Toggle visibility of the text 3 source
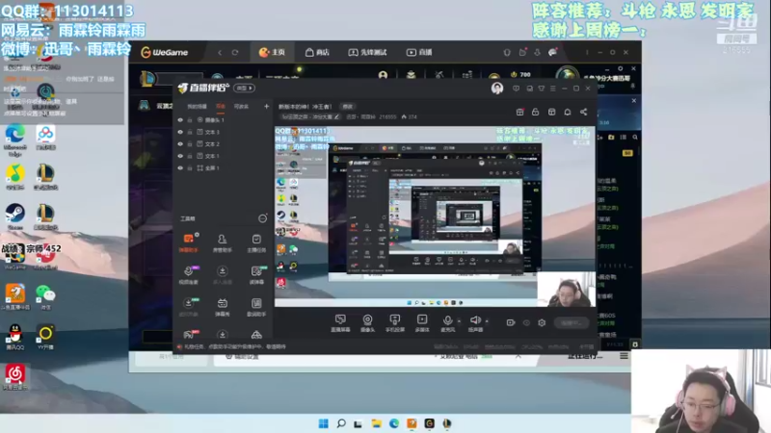Screen dimensions: 771x433 pos(180,132)
